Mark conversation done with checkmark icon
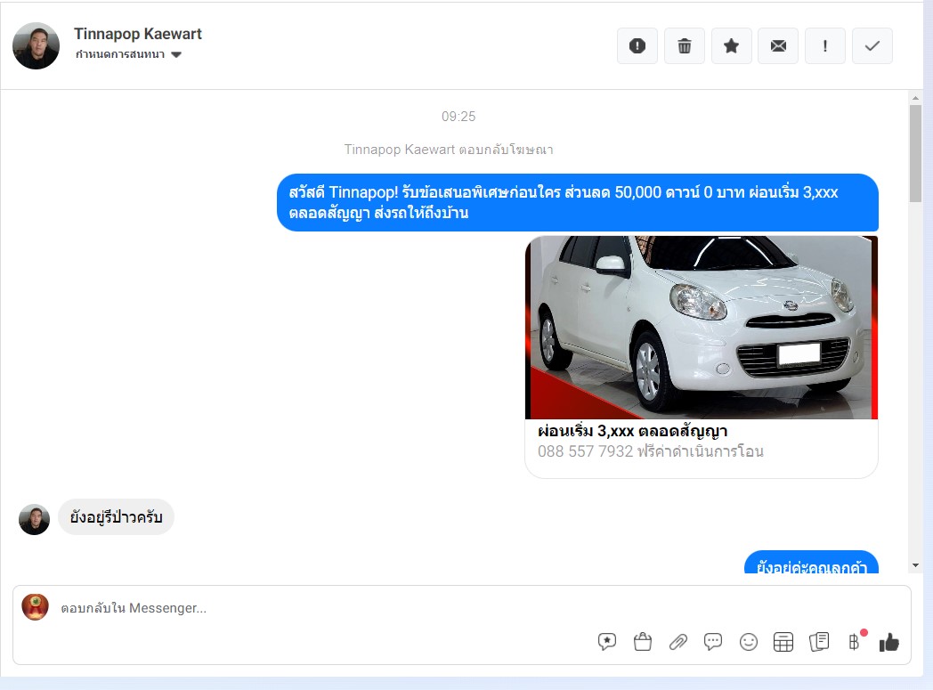This screenshot has height=690, width=933. point(872,45)
